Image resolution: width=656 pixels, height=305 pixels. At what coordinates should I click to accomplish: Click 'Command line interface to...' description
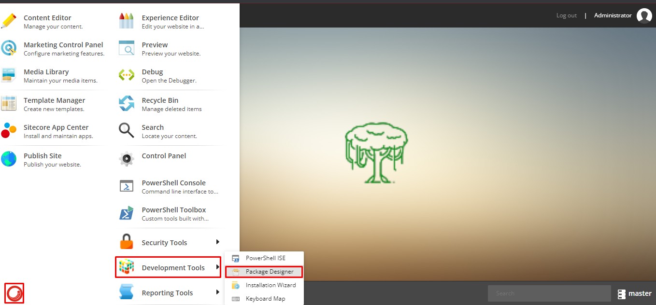180,192
